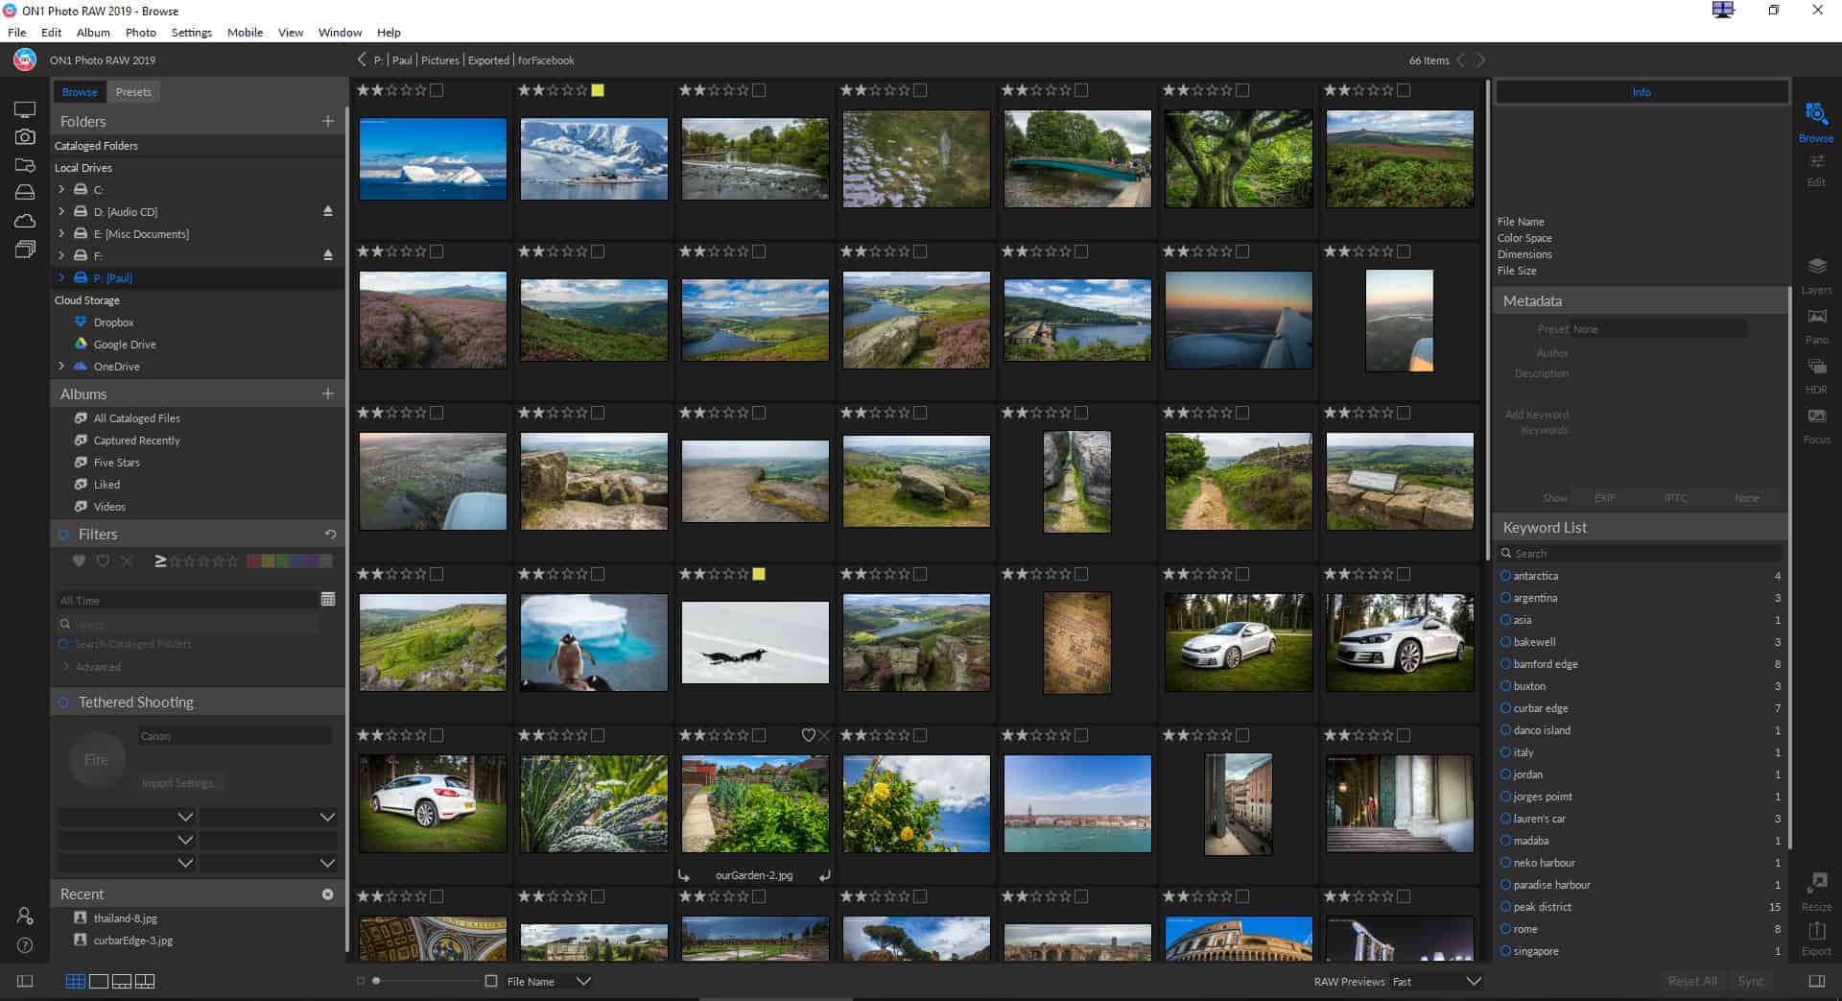Image resolution: width=1842 pixels, height=1001 pixels.
Task: Toggle the sort order checkbox beside File Name
Action: (491, 981)
